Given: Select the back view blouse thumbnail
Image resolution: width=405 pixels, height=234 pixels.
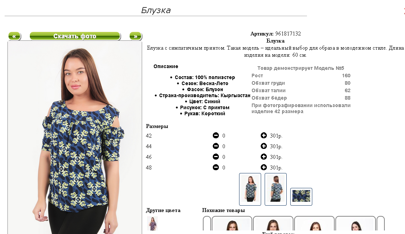Looking at the screenshot, I should point(276,189).
